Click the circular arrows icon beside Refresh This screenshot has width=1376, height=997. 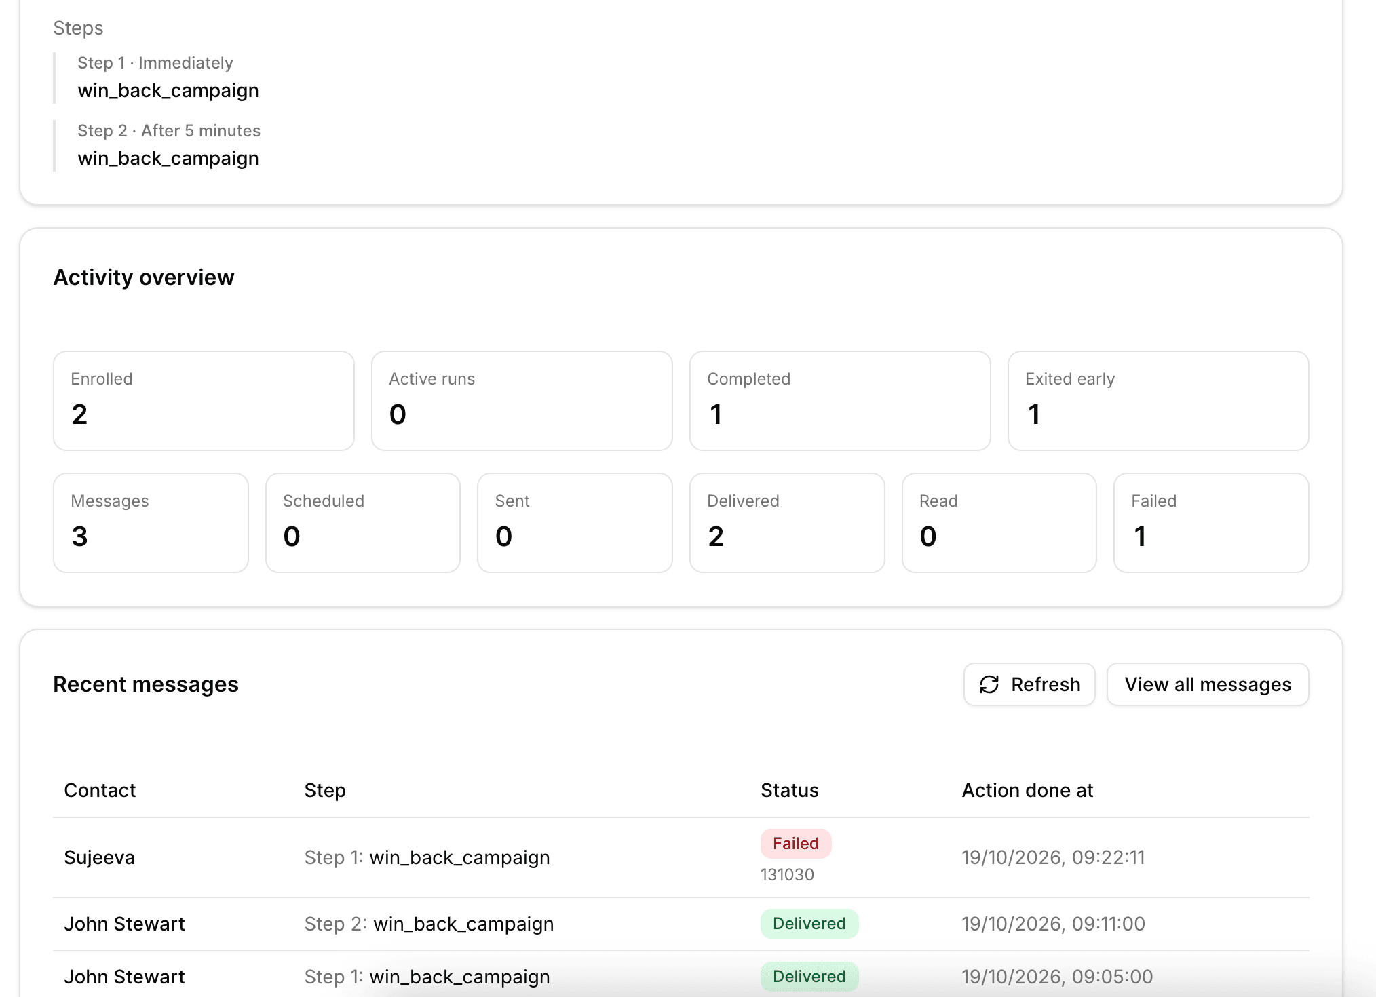pos(989,684)
